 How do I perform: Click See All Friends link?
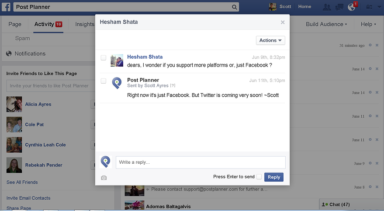[x=22, y=182]
